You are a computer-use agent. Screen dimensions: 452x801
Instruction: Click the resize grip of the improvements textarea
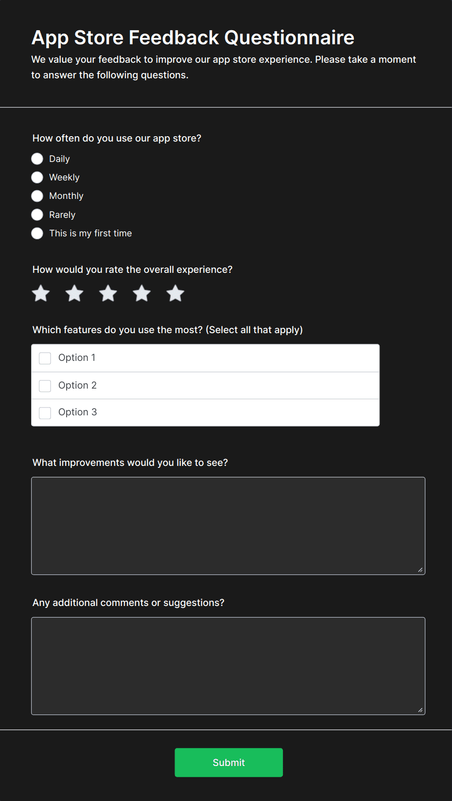tap(421, 569)
